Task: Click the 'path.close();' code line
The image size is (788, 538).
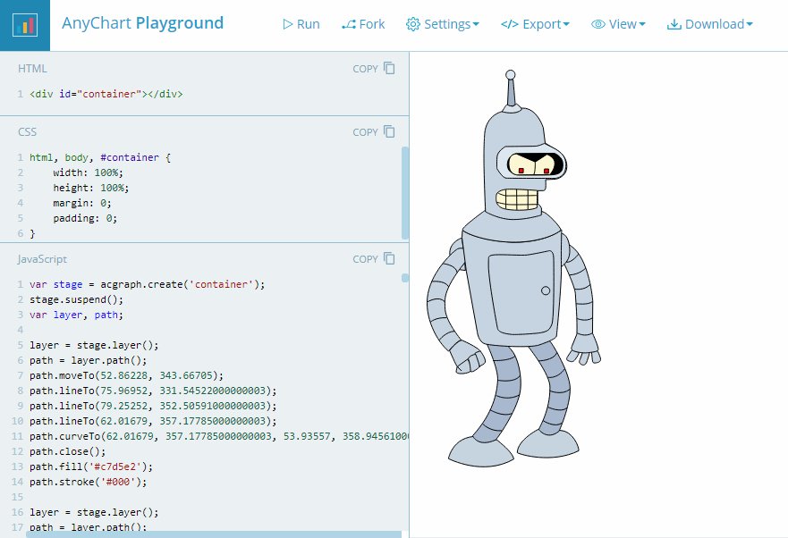Action: pyautogui.click(x=67, y=451)
